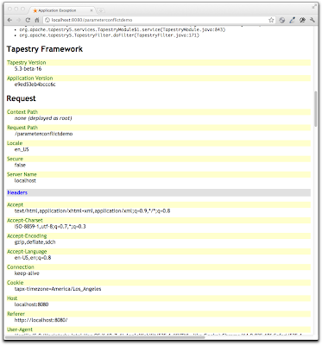Click the TapestryFilter.doFilter stack trace line
The height and width of the screenshot is (345, 322).
tap(110, 35)
